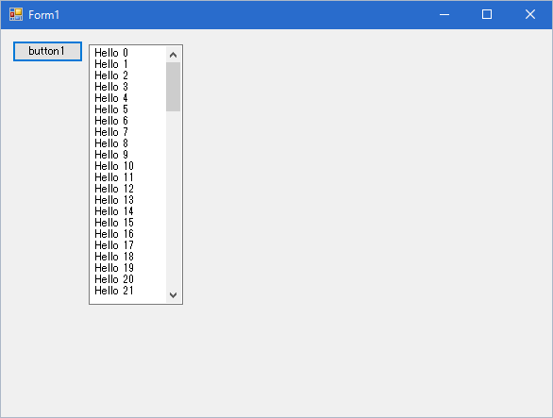Minimize the Form1 window

(x=444, y=14)
